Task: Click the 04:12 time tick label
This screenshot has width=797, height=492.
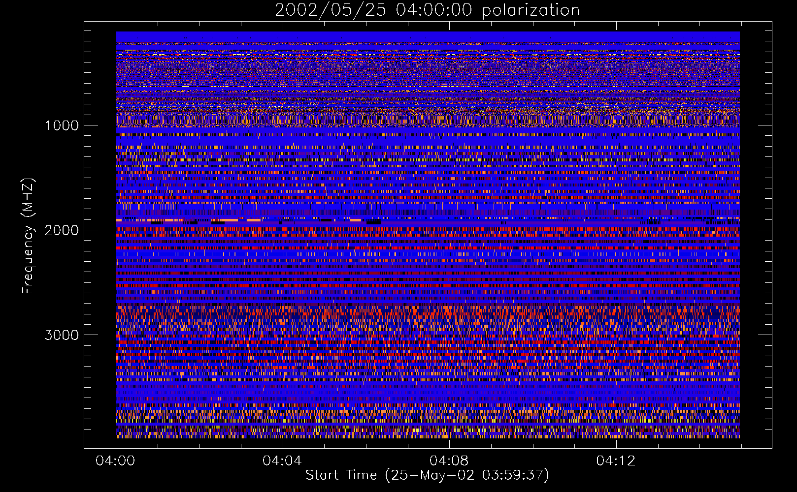Action: 616,461
